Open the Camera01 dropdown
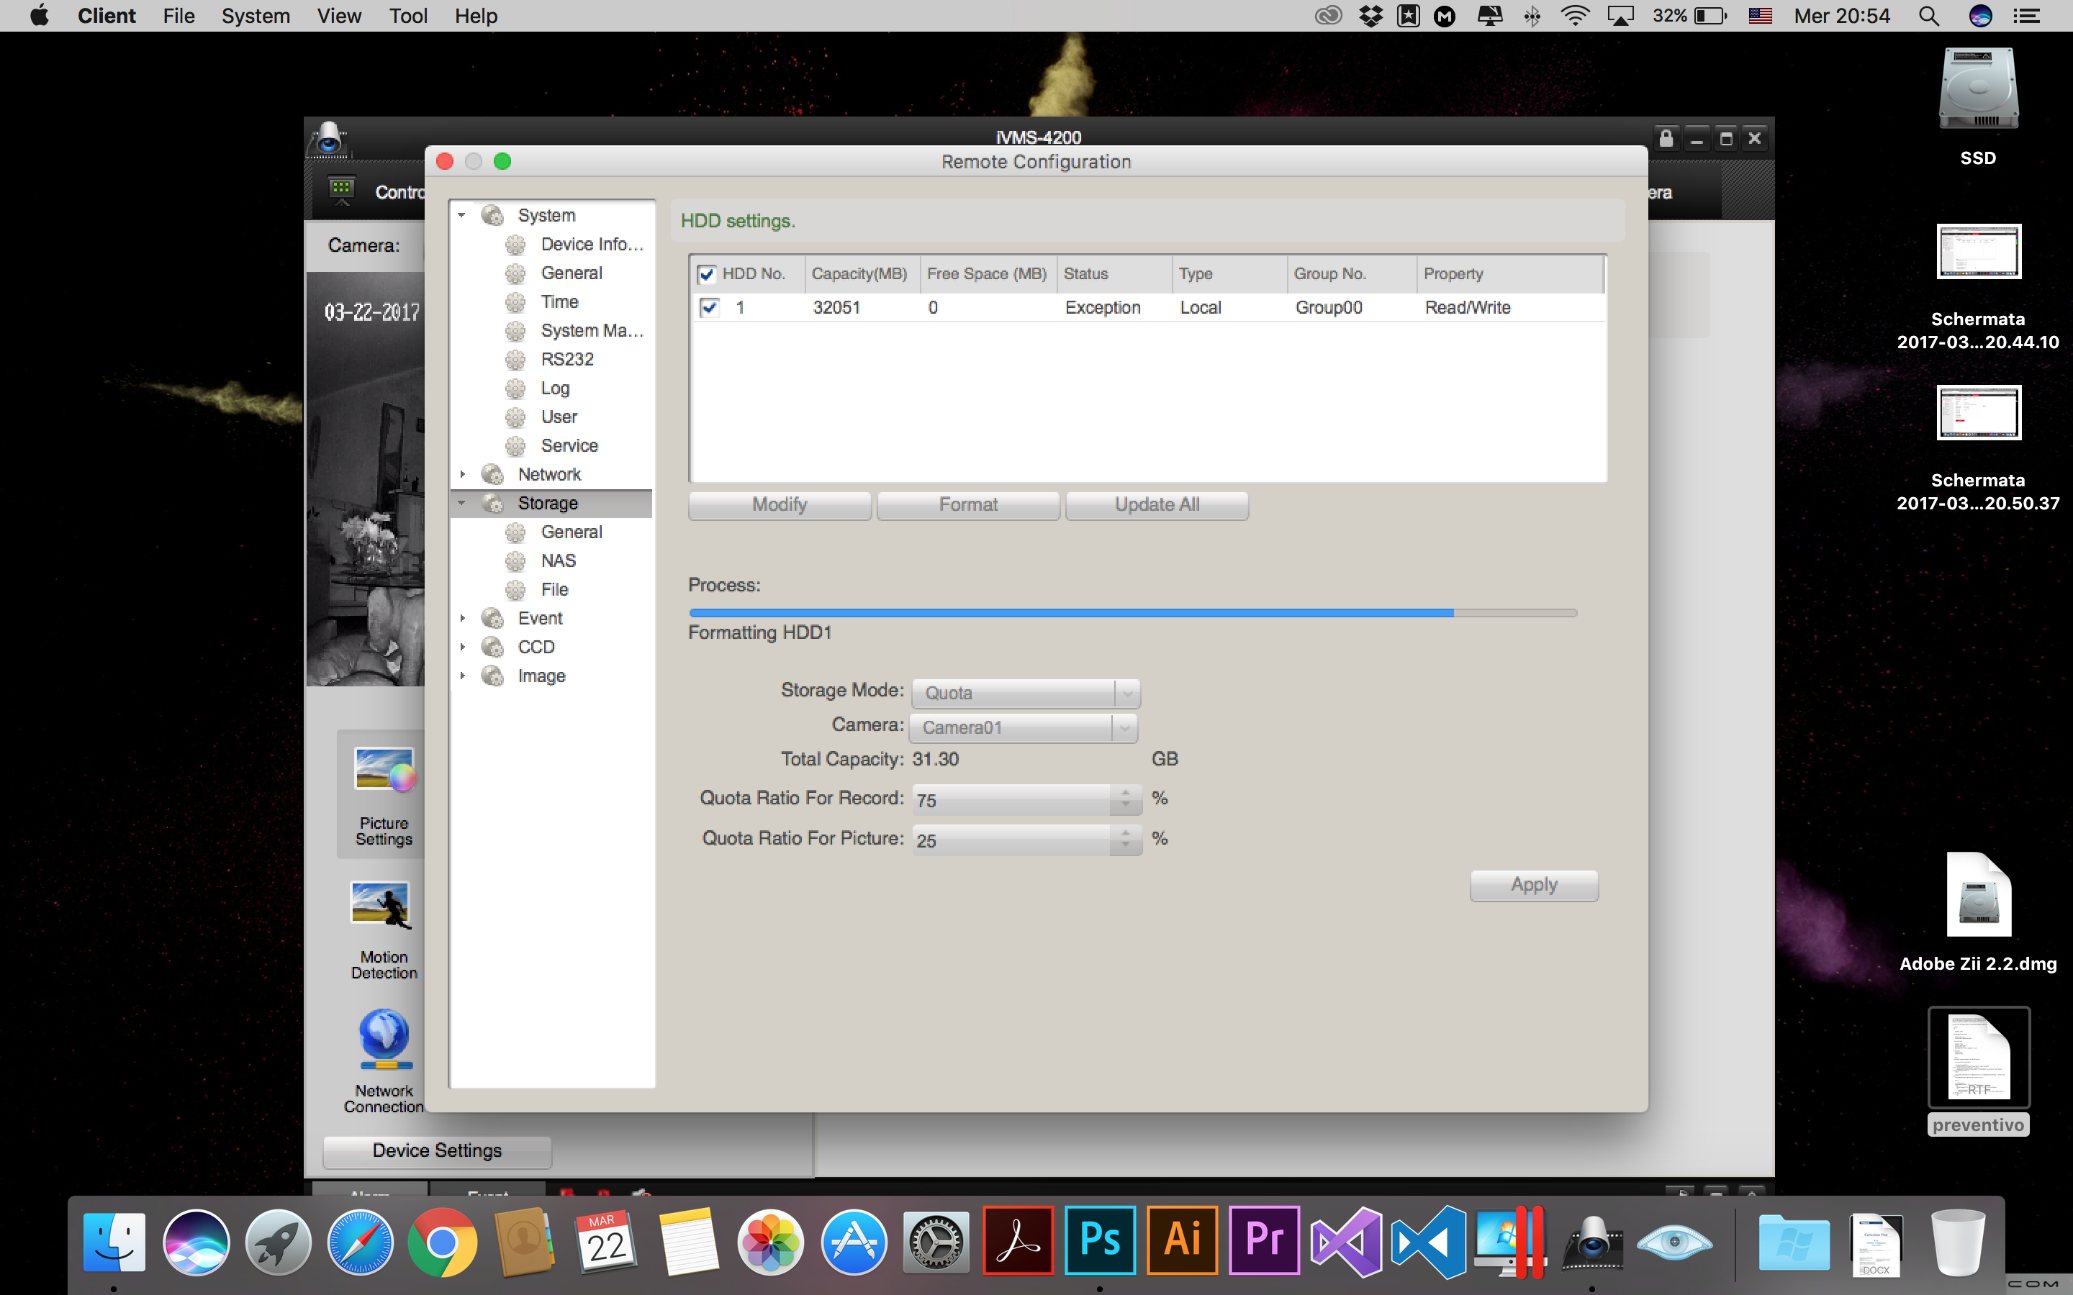This screenshot has width=2073, height=1295. (1023, 727)
